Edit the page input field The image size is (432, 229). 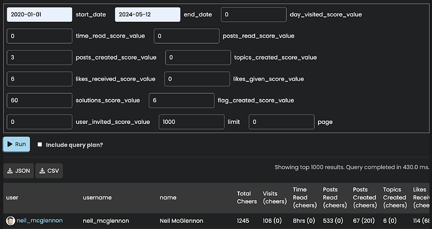coord(281,122)
